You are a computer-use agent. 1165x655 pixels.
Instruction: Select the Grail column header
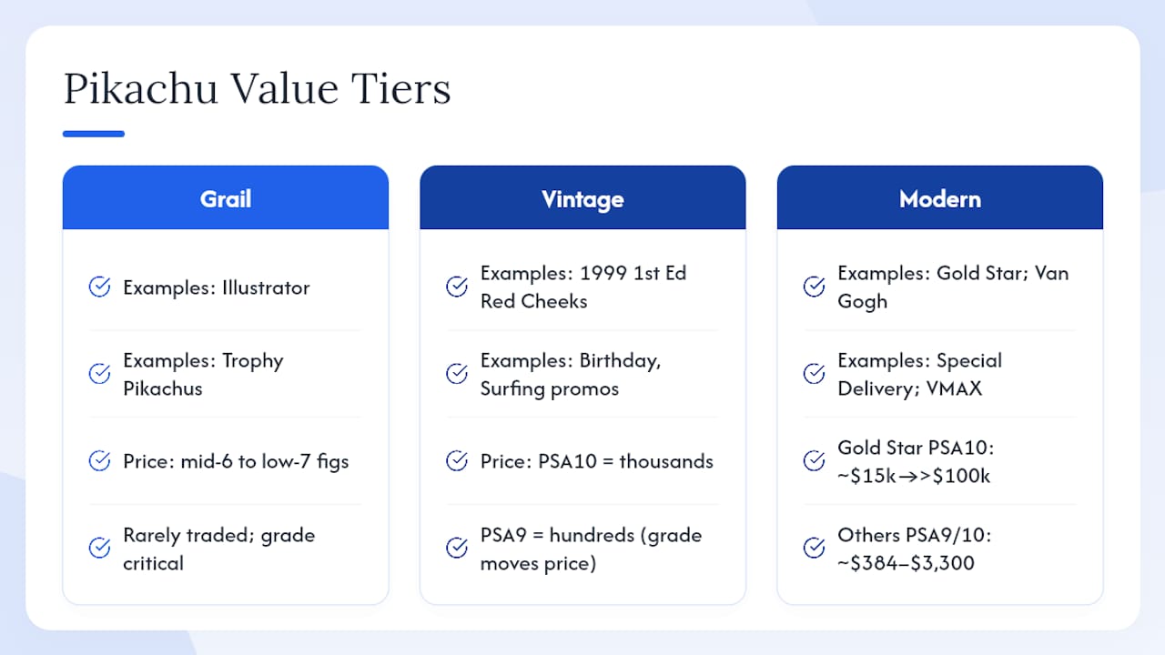(226, 197)
